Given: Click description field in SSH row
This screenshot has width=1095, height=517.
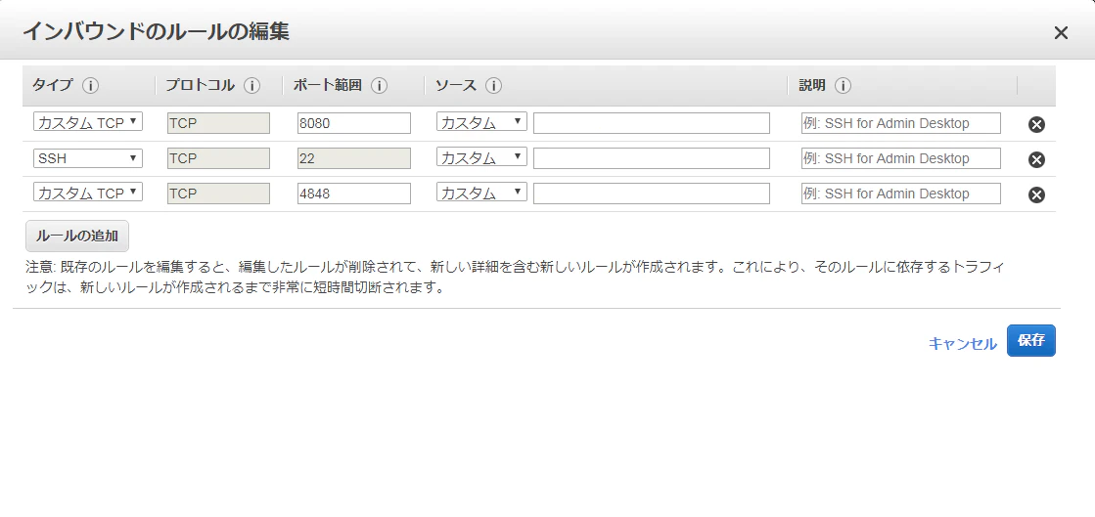Looking at the screenshot, I should point(901,158).
